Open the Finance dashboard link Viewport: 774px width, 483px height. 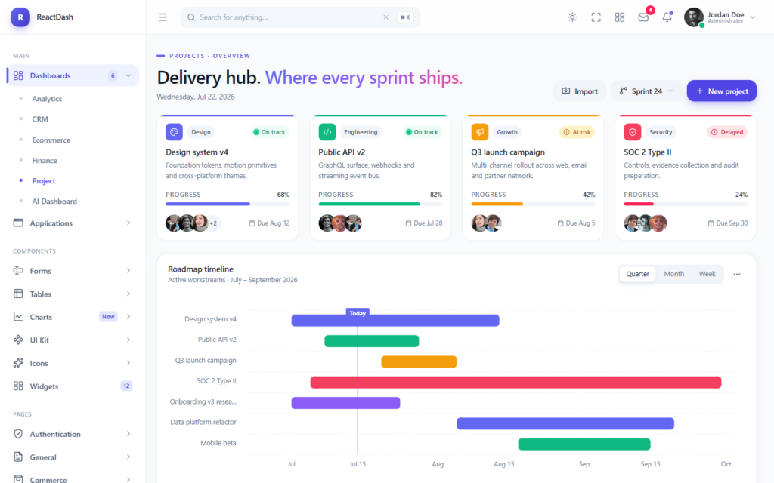[x=45, y=161]
